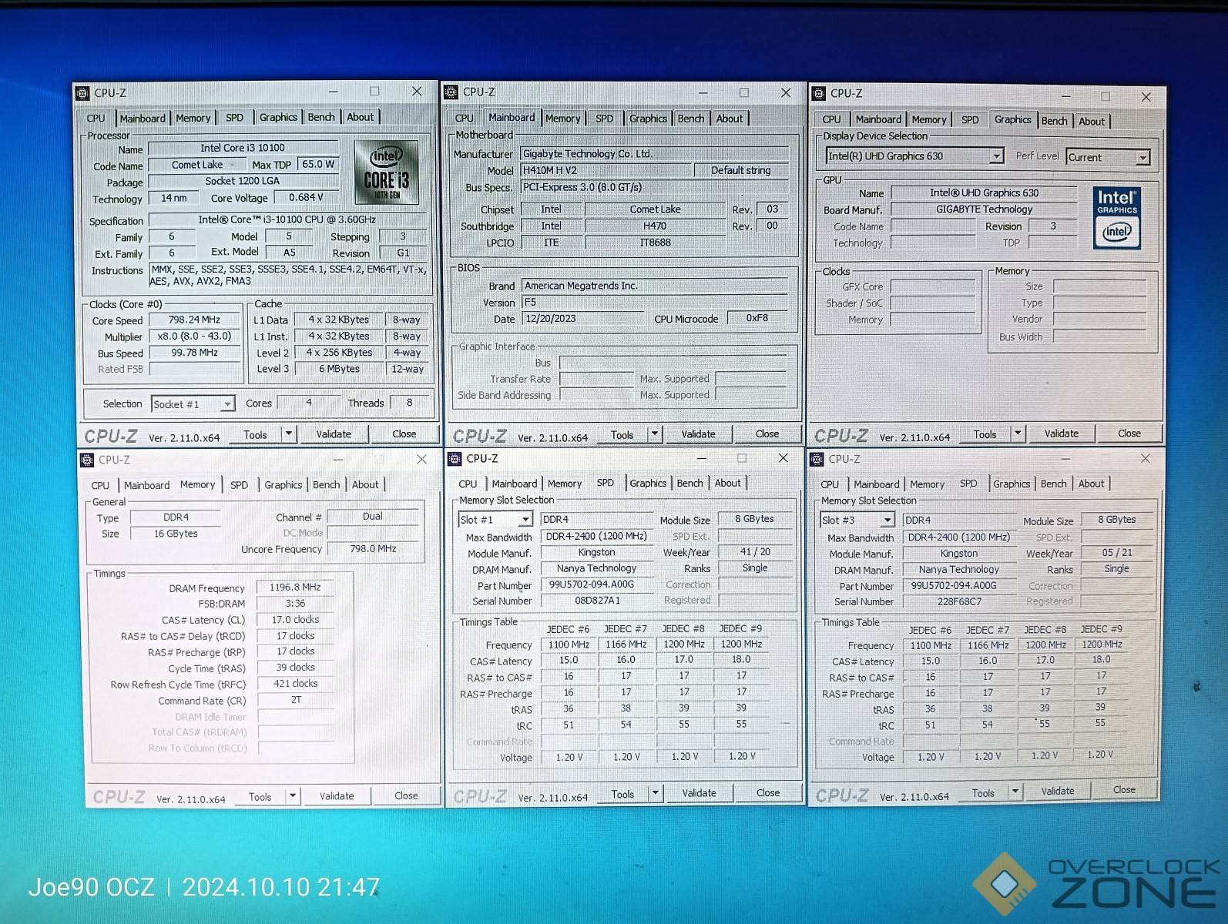Open SPD tab in the UHD Graphics 630 window
Screen dimensions: 1228x924
pos(970,120)
